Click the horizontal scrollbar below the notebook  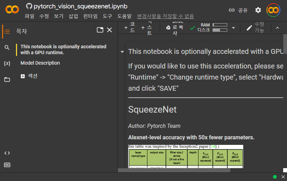(174, 170)
